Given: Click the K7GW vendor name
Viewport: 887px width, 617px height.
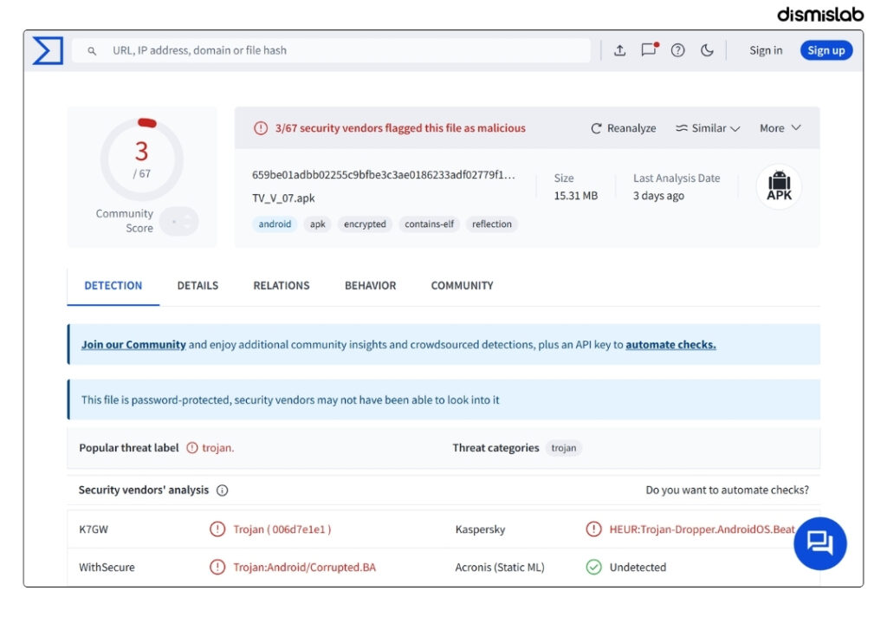Looking at the screenshot, I should (94, 529).
